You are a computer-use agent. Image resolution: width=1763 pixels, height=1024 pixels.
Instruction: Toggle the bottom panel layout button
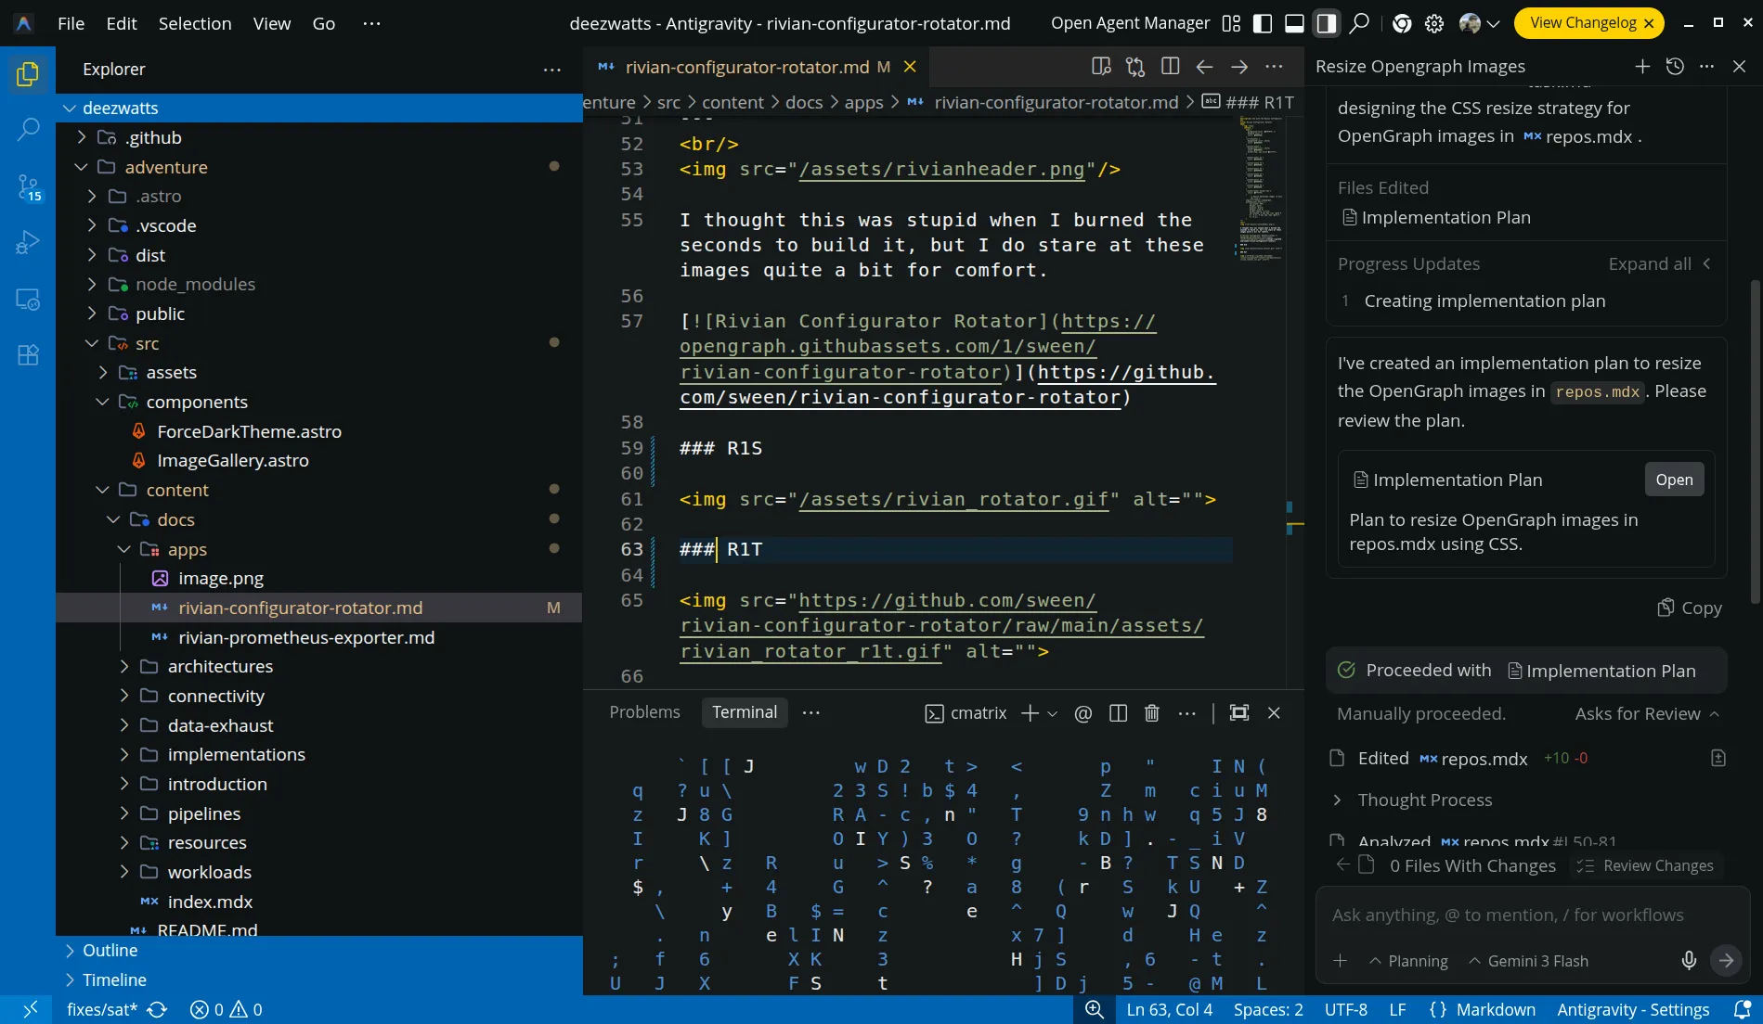pos(1294,24)
